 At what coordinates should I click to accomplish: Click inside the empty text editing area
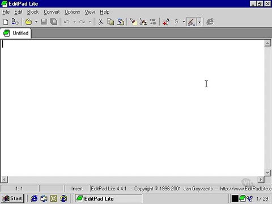(x=132, y=108)
